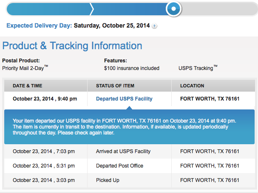
Task: Click the DATE & TIME column header
Action: click(28, 86)
